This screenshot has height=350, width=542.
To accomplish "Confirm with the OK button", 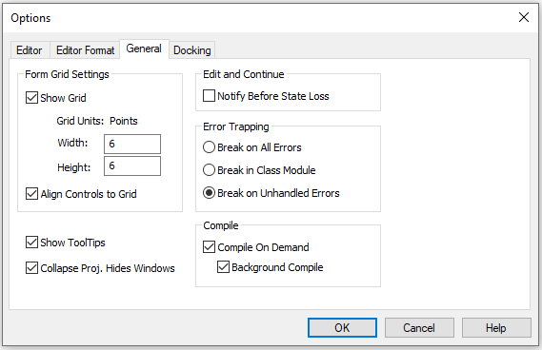I will tap(342, 327).
